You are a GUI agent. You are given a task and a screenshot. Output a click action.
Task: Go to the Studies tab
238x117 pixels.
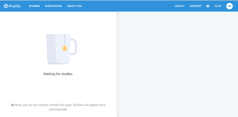(34, 6)
